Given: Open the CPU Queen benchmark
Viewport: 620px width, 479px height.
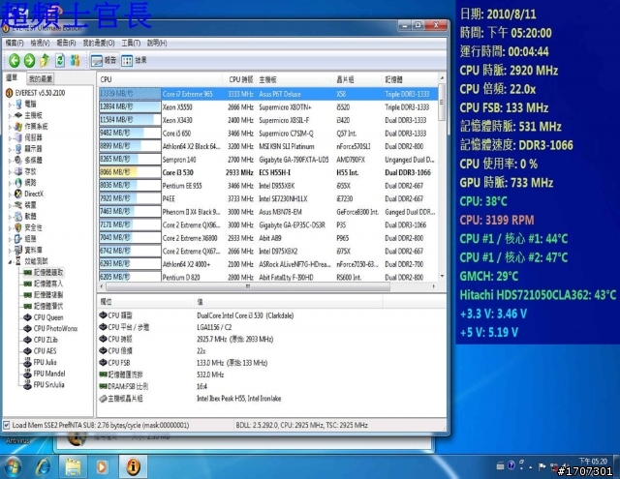Looking at the screenshot, I should point(43,317).
